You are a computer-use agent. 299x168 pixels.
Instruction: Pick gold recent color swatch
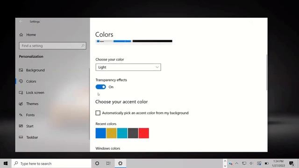111,133
